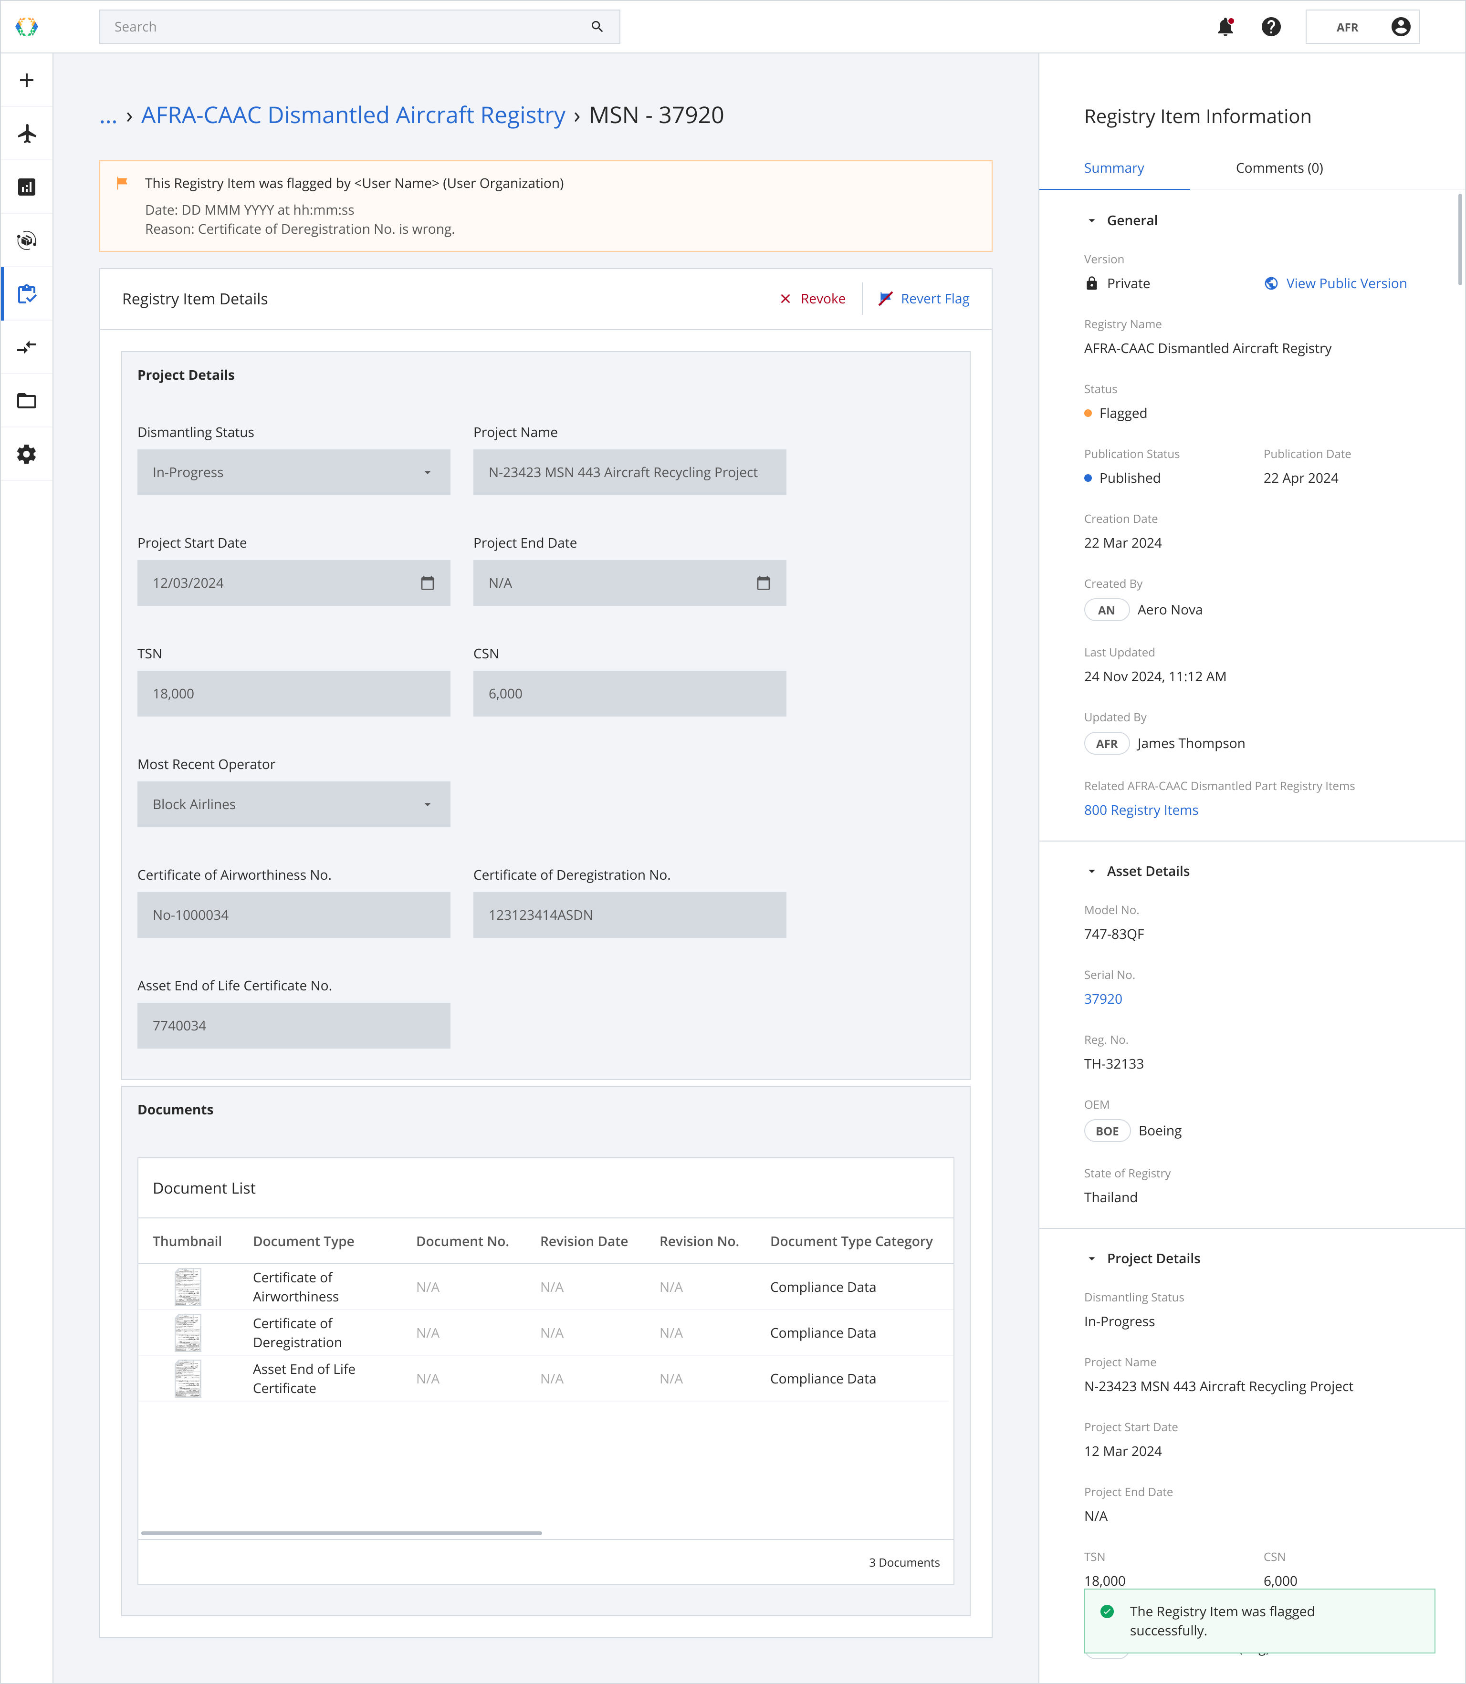
Task: Select the Summary tab
Action: [x=1113, y=167]
